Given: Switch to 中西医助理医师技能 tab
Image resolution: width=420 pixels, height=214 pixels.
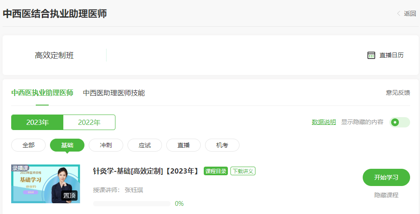Looking at the screenshot, I should (x=114, y=93).
